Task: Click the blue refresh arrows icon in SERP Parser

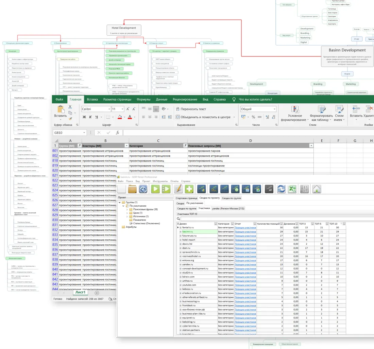Action: [x=281, y=189]
